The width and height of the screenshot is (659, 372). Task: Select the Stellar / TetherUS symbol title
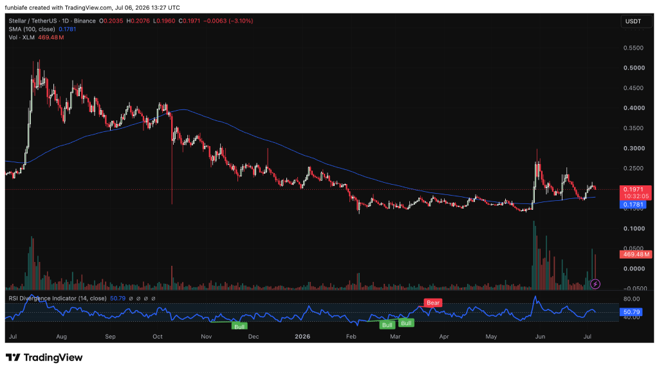pyautogui.click(x=52, y=21)
